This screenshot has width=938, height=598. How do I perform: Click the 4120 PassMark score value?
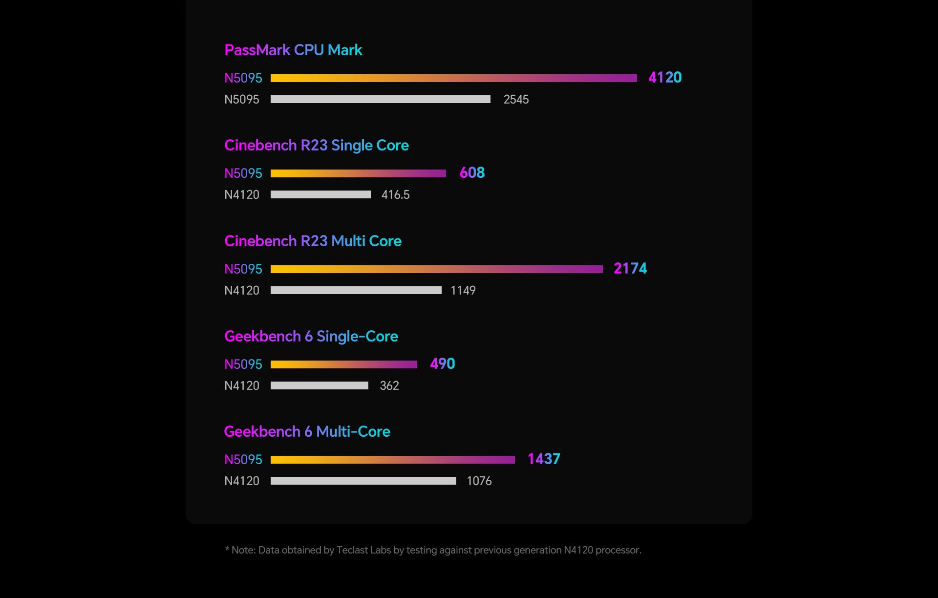click(x=664, y=77)
